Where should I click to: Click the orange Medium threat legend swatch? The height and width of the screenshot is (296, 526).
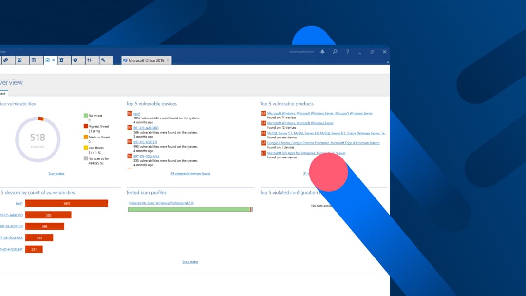(x=86, y=137)
